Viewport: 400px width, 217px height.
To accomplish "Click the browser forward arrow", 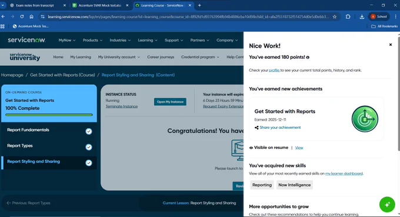I will [x=12, y=16].
